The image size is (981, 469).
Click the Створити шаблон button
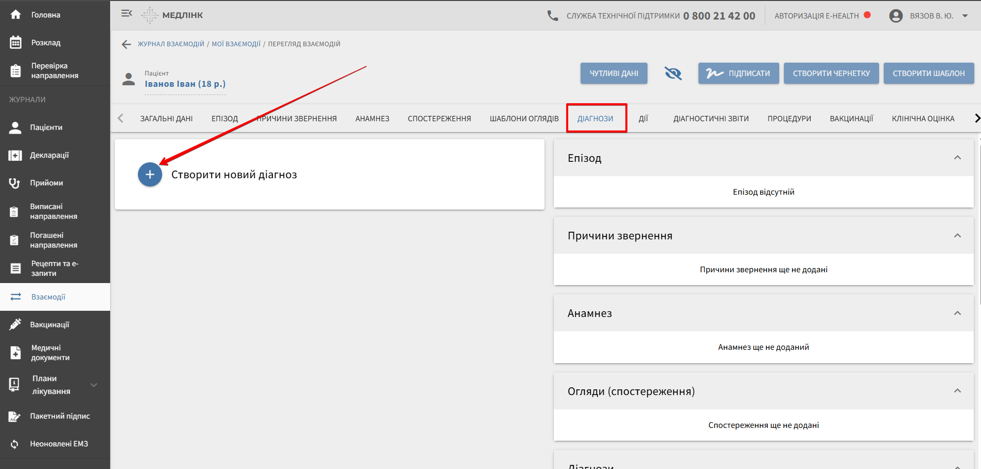click(929, 73)
